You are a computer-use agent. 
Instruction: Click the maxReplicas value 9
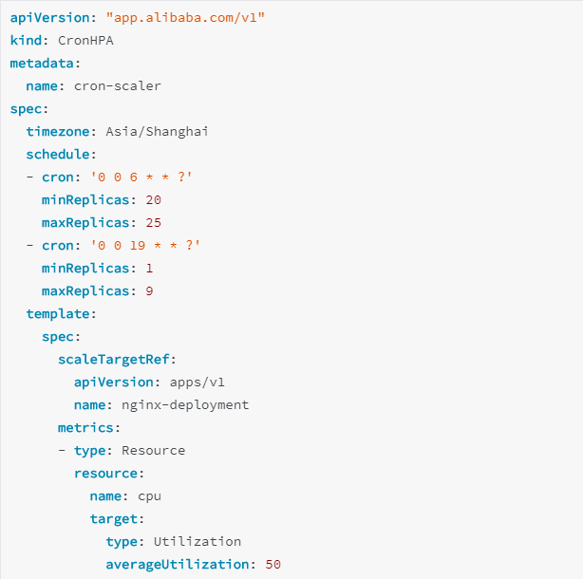click(x=150, y=290)
